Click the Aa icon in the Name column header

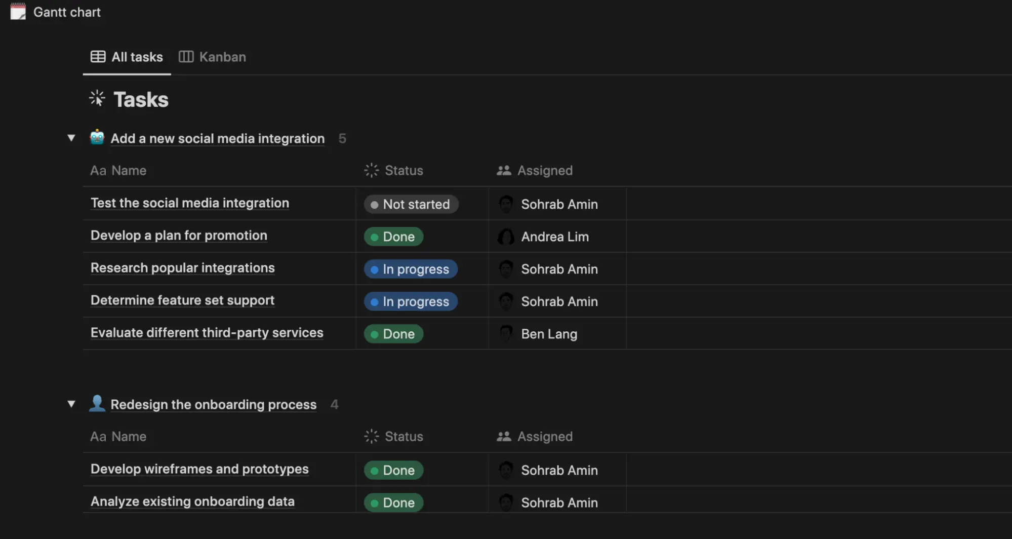[98, 170]
